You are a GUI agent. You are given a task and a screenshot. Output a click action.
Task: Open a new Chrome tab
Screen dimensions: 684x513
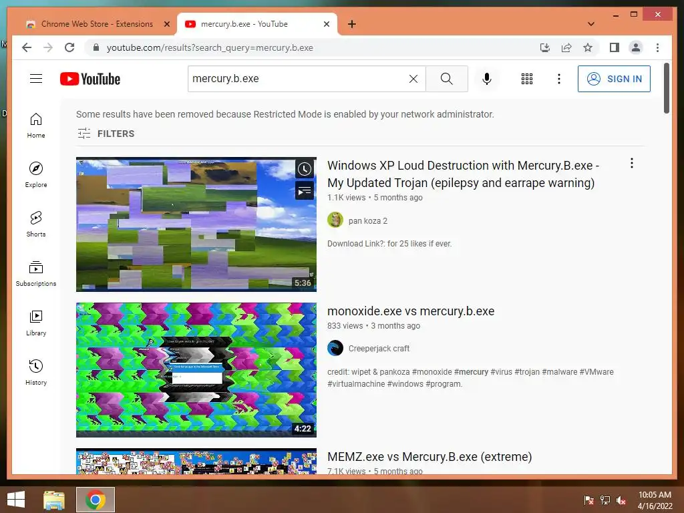(352, 24)
